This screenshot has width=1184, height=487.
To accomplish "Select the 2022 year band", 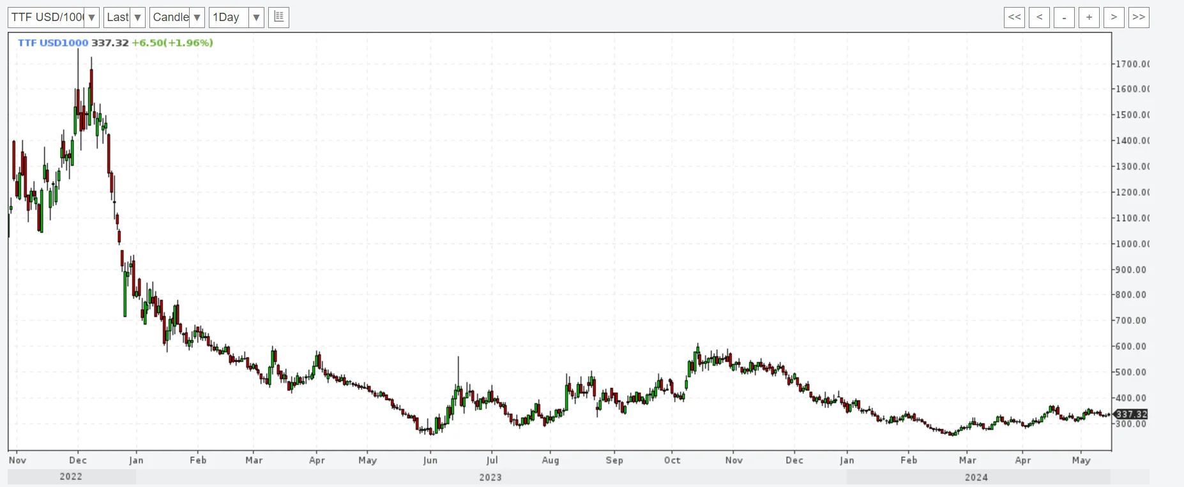I will 71,477.
